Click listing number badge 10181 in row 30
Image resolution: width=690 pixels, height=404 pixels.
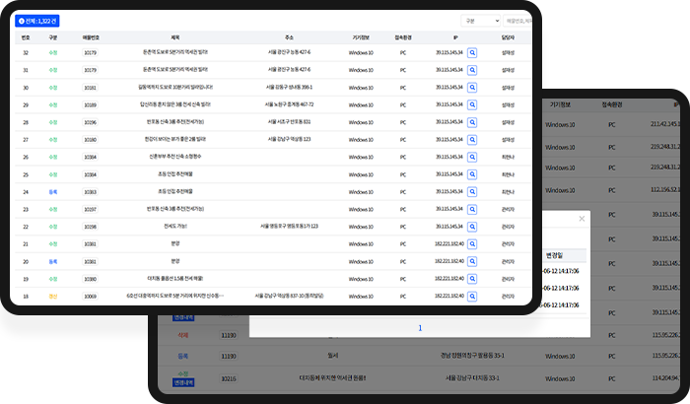pyautogui.click(x=90, y=88)
